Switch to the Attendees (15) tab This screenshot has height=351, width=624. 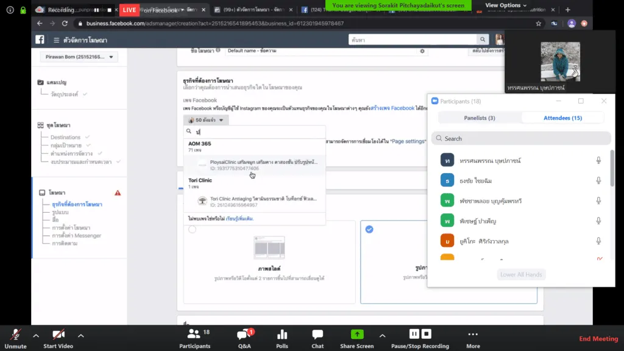point(562,118)
